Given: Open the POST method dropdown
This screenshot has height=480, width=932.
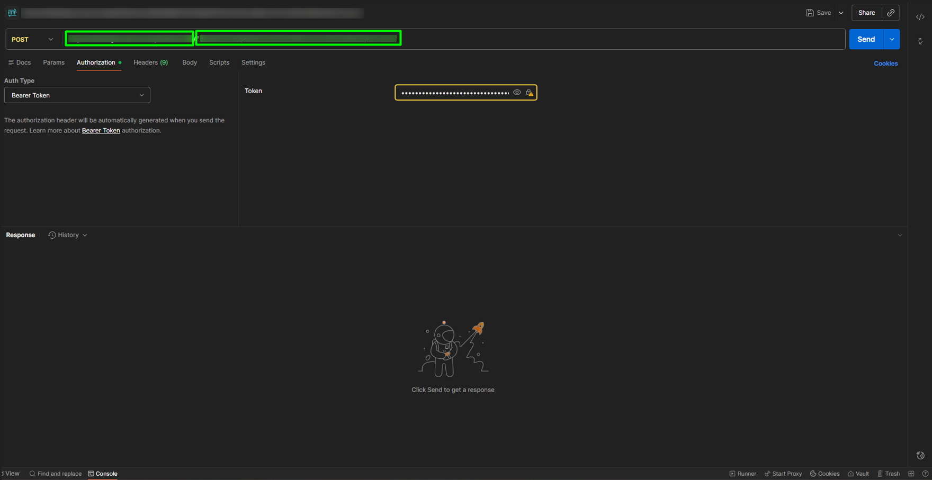Looking at the screenshot, I should point(33,40).
